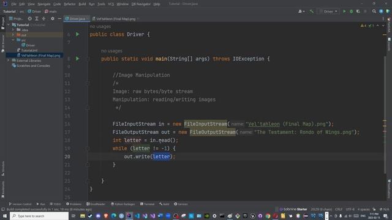Open the DB Navigator menu
392x220 pixels.
point(141,4)
